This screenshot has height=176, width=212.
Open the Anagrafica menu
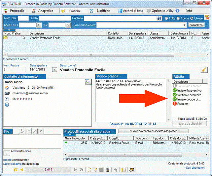tap(43, 11)
